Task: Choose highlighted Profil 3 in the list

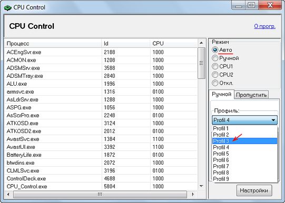Action: pos(244,141)
